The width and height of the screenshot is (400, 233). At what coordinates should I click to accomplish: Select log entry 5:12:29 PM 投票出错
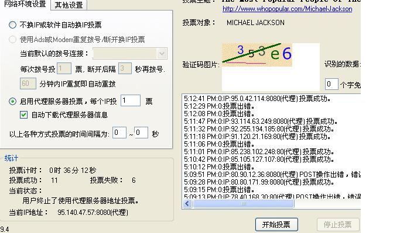219,106
